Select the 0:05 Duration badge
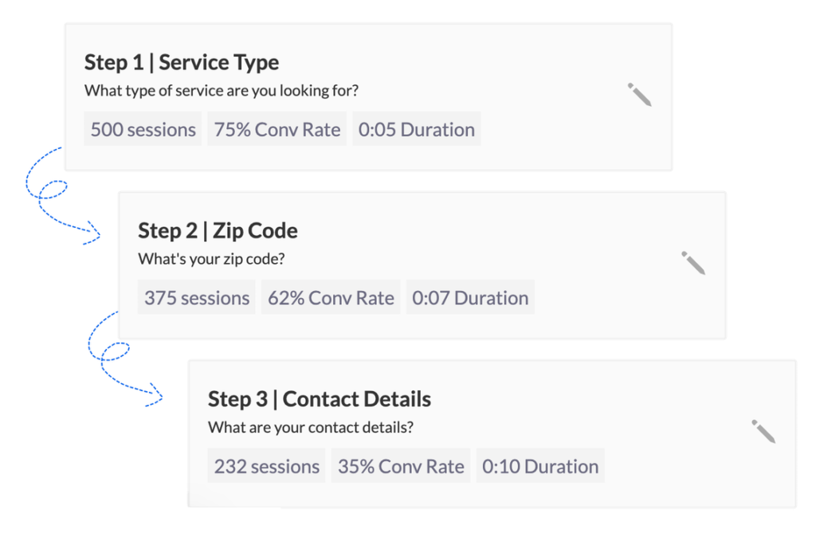Image resolution: width=816 pixels, height=533 pixels. [417, 130]
